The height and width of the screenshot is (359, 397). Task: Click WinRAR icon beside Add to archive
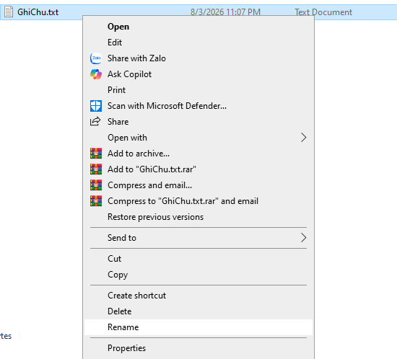[x=96, y=154]
